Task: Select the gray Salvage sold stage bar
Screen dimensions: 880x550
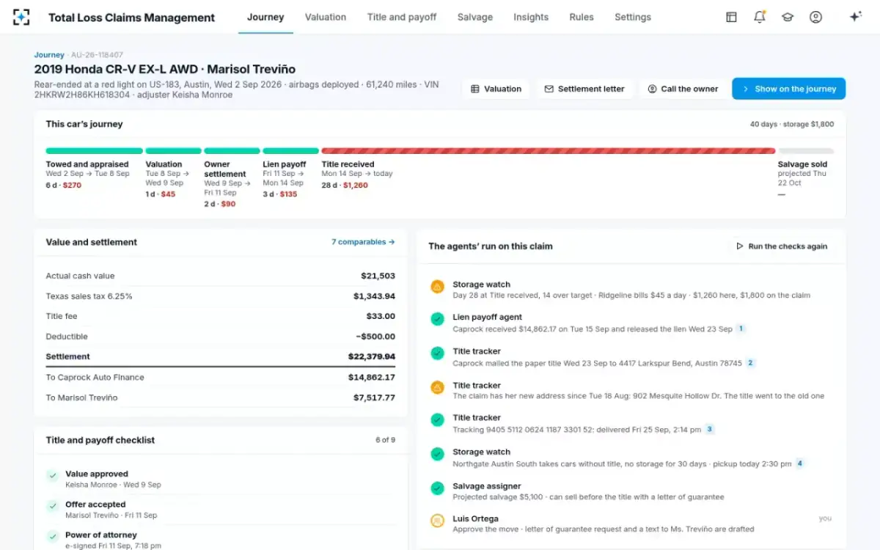Action: coord(806,151)
